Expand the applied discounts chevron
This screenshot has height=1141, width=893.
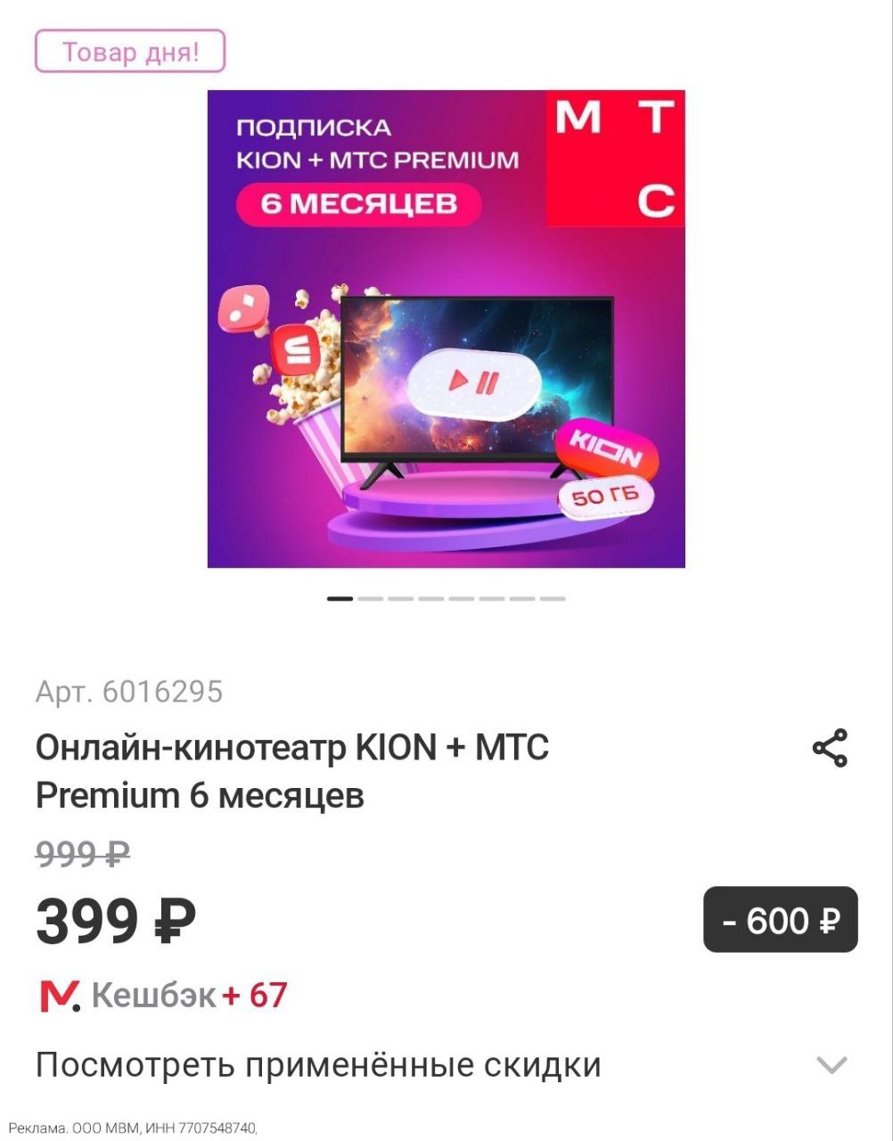coord(832,1064)
